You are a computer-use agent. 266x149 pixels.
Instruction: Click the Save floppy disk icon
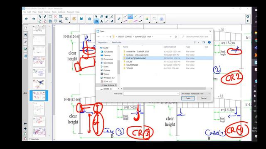50,21
